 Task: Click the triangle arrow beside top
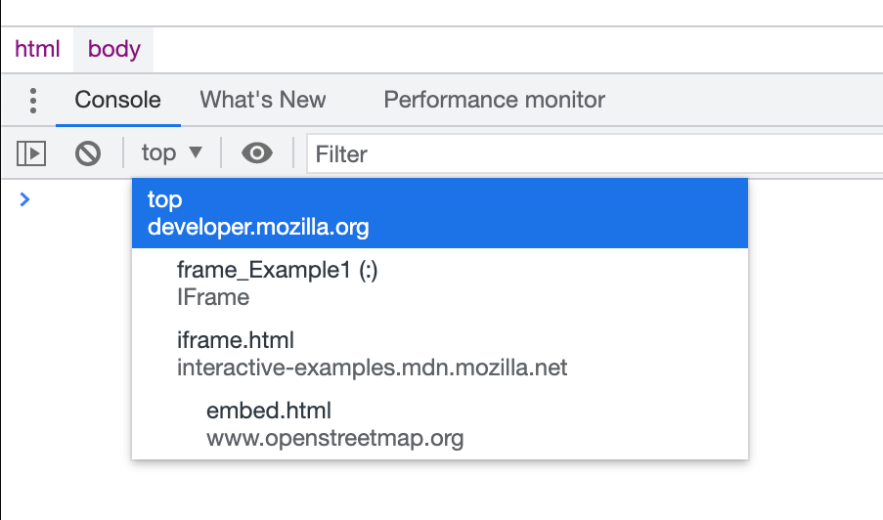[x=195, y=152]
